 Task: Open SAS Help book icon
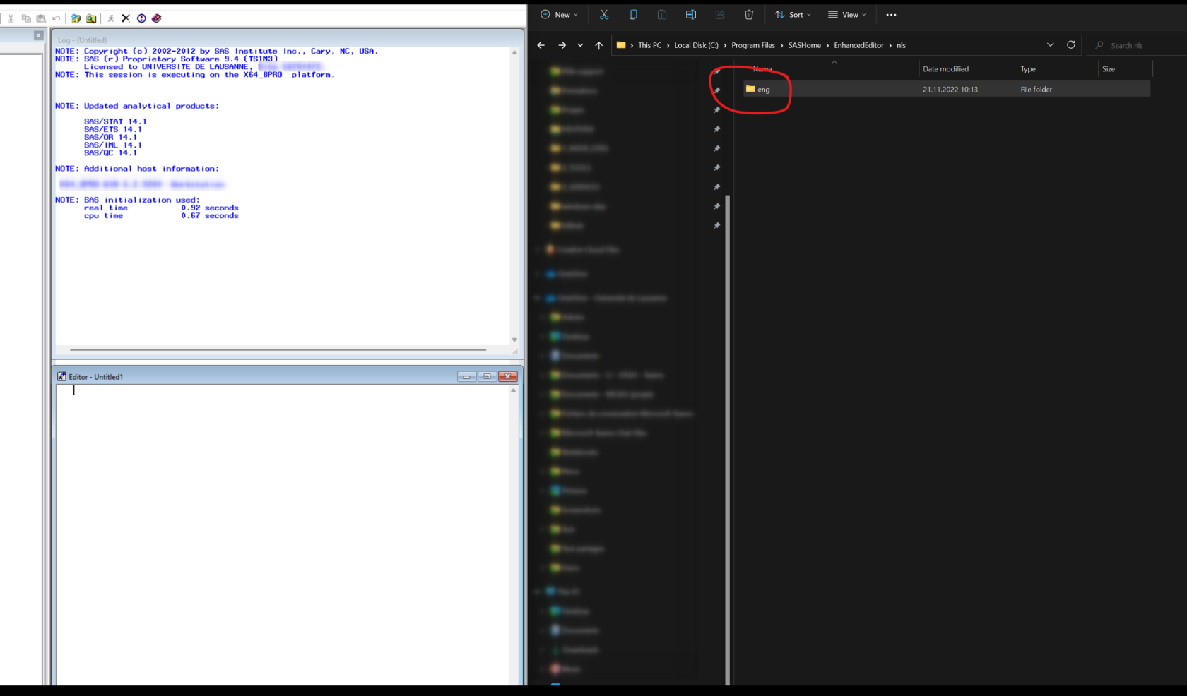[x=157, y=18]
